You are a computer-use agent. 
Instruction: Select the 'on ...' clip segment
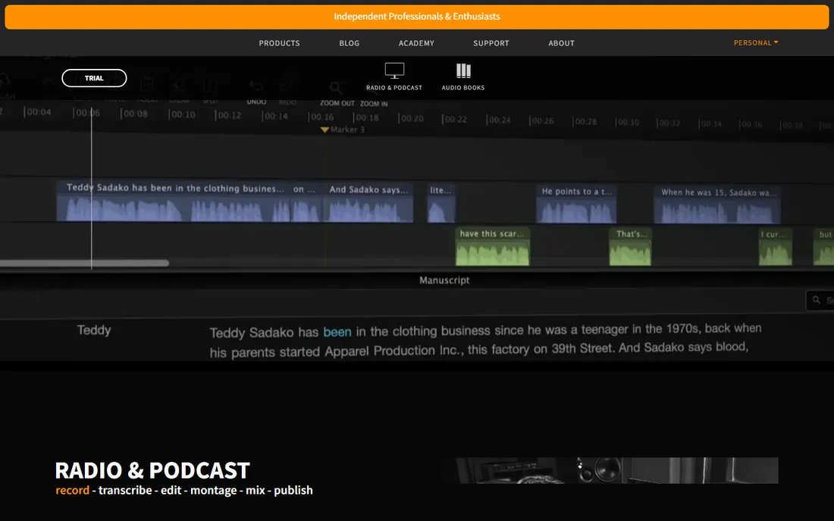pos(306,201)
